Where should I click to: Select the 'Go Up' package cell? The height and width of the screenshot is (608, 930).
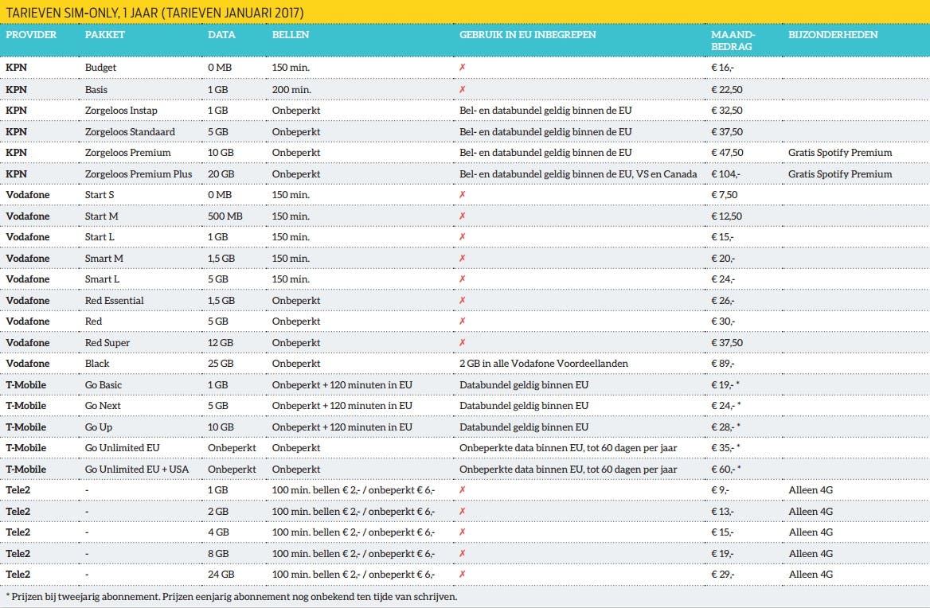[x=99, y=427]
